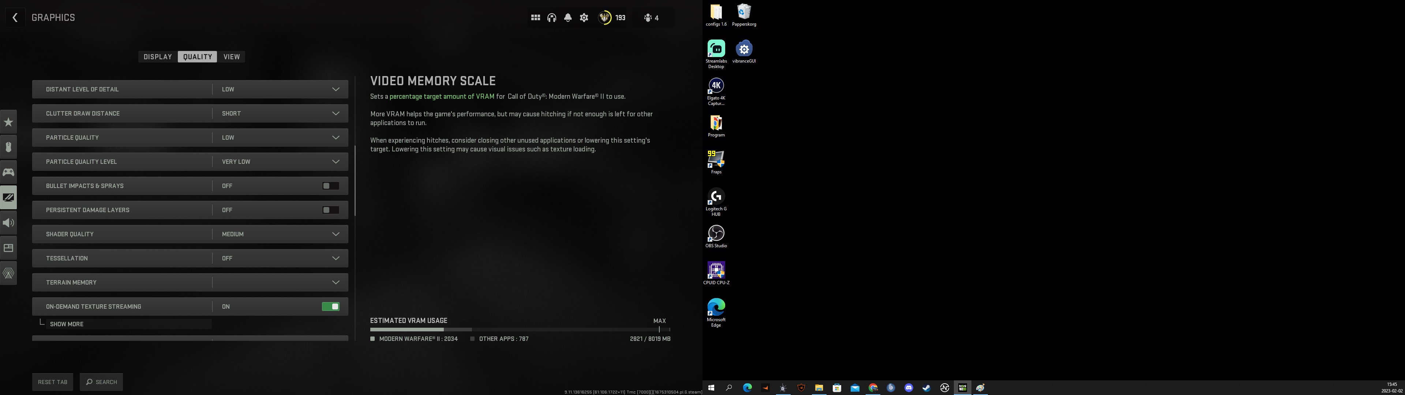Select the OBS Studio desktop shortcut
1405x395 pixels.
716,236
